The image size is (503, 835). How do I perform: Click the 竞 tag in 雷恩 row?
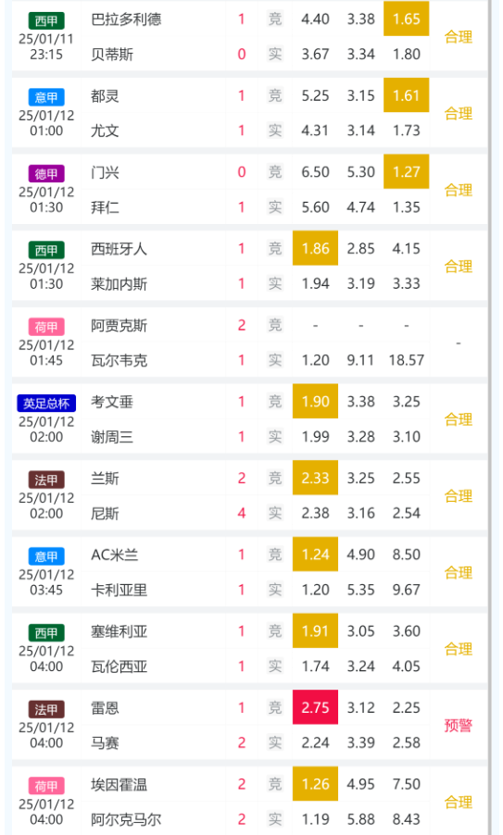point(275,707)
